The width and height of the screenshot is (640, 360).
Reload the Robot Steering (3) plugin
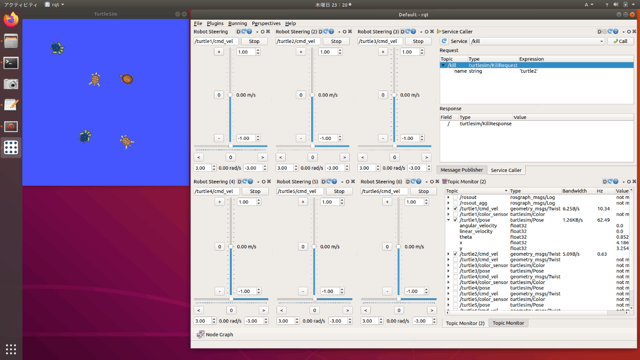408,32
